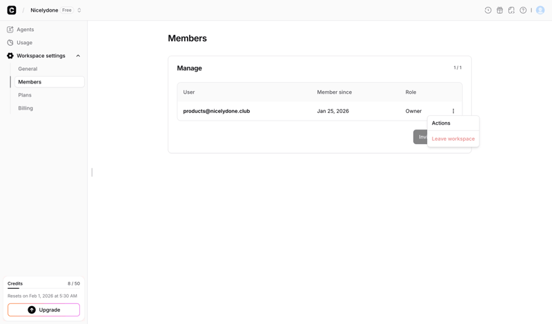Open the help question mark icon
This screenshot has height=324, width=552.
point(523,10)
